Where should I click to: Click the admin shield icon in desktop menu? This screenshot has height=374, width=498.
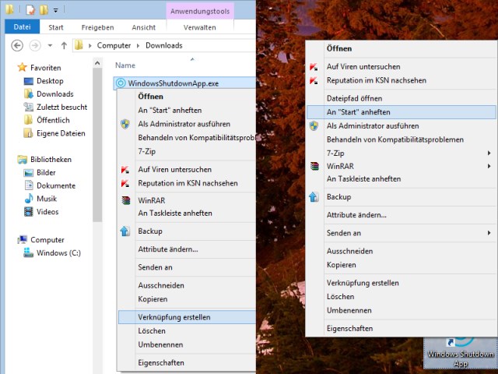(314, 125)
